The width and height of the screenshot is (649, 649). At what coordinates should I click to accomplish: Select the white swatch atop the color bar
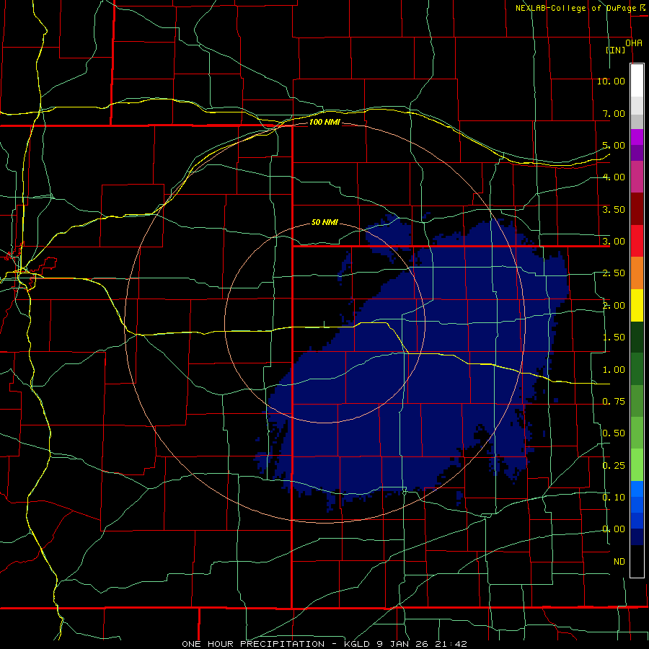coord(637,81)
